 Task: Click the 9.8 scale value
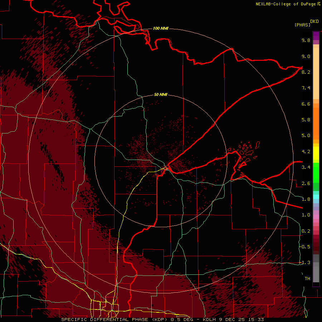[306, 40]
